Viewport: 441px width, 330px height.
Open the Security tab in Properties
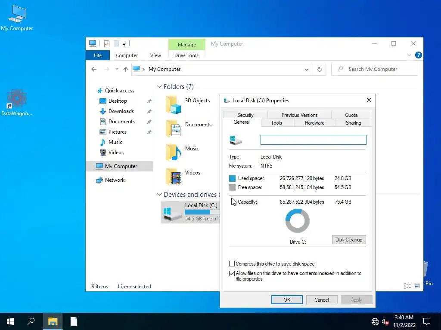[245, 115]
